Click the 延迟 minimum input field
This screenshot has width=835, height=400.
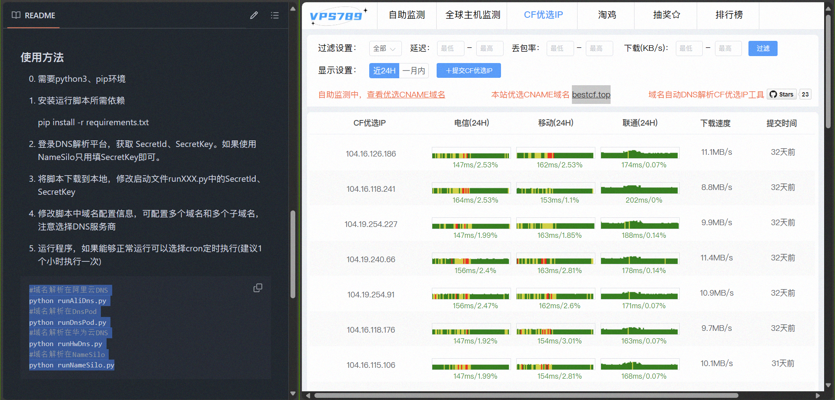point(451,48)
